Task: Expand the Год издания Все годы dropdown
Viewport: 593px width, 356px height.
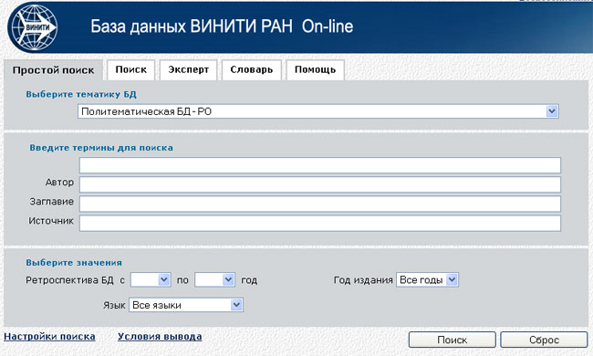Action: coord(427,280)
